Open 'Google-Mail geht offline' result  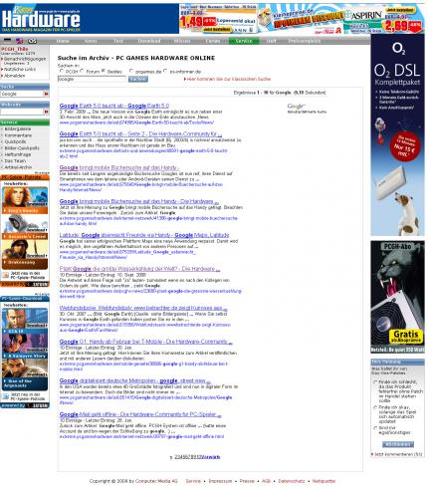tap(140, 414)
